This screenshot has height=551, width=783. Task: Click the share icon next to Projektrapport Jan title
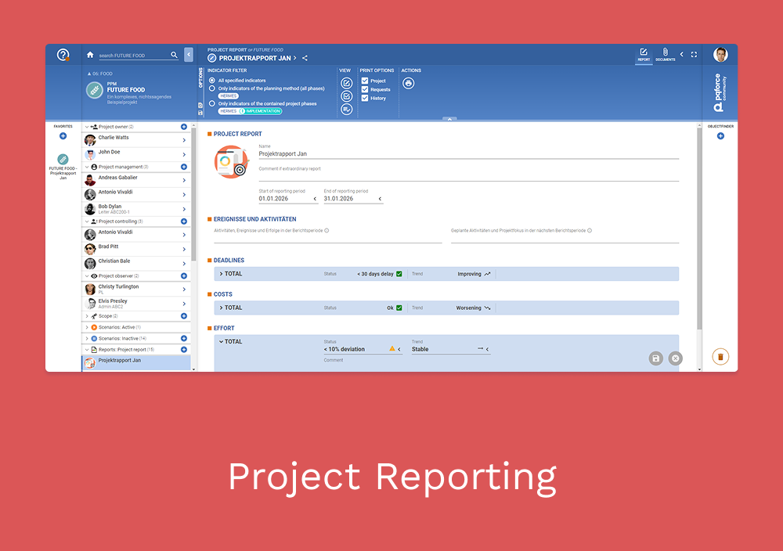[x=305, y=58]
